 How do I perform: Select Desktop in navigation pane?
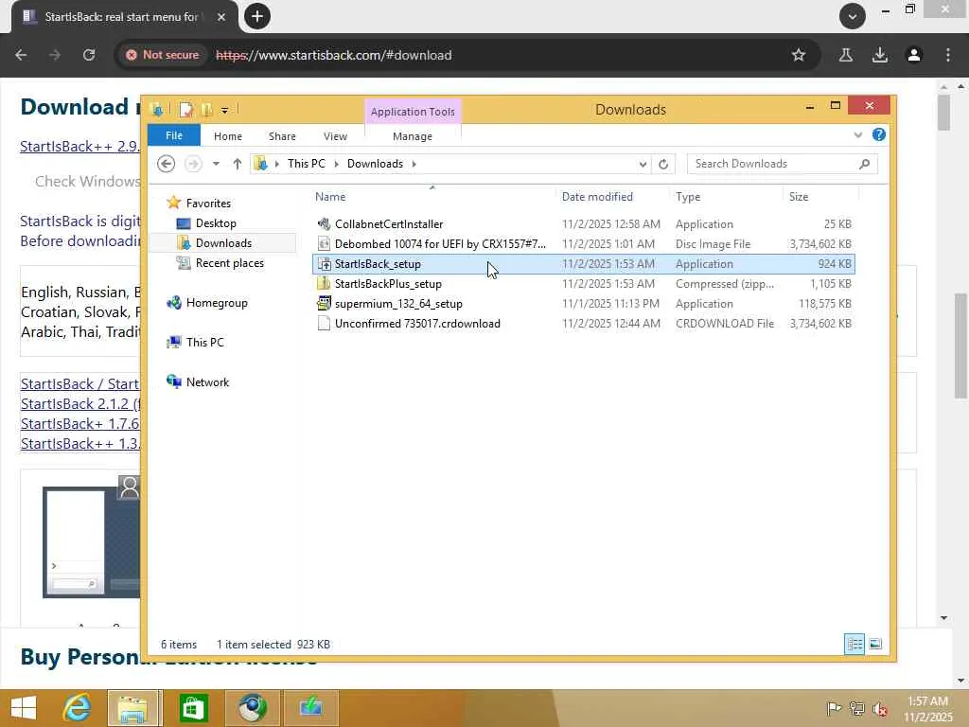click(x=216, y=223)
